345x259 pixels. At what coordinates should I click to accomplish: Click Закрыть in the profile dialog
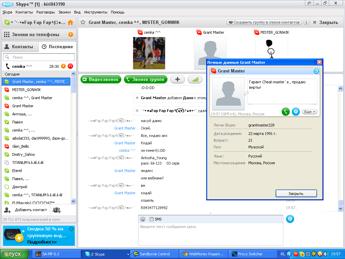pos(296,194)
